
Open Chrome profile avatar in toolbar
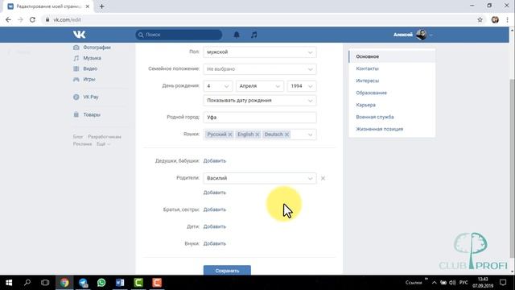(495, 19)
